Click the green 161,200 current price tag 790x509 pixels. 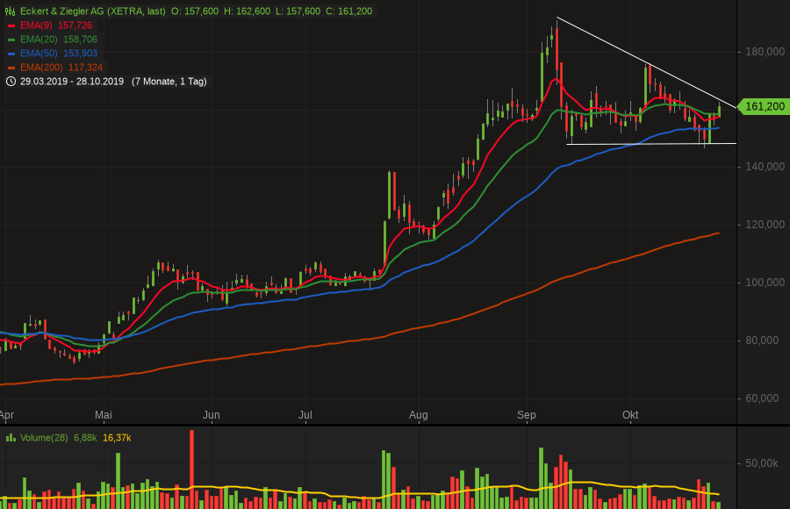[765, 107]
